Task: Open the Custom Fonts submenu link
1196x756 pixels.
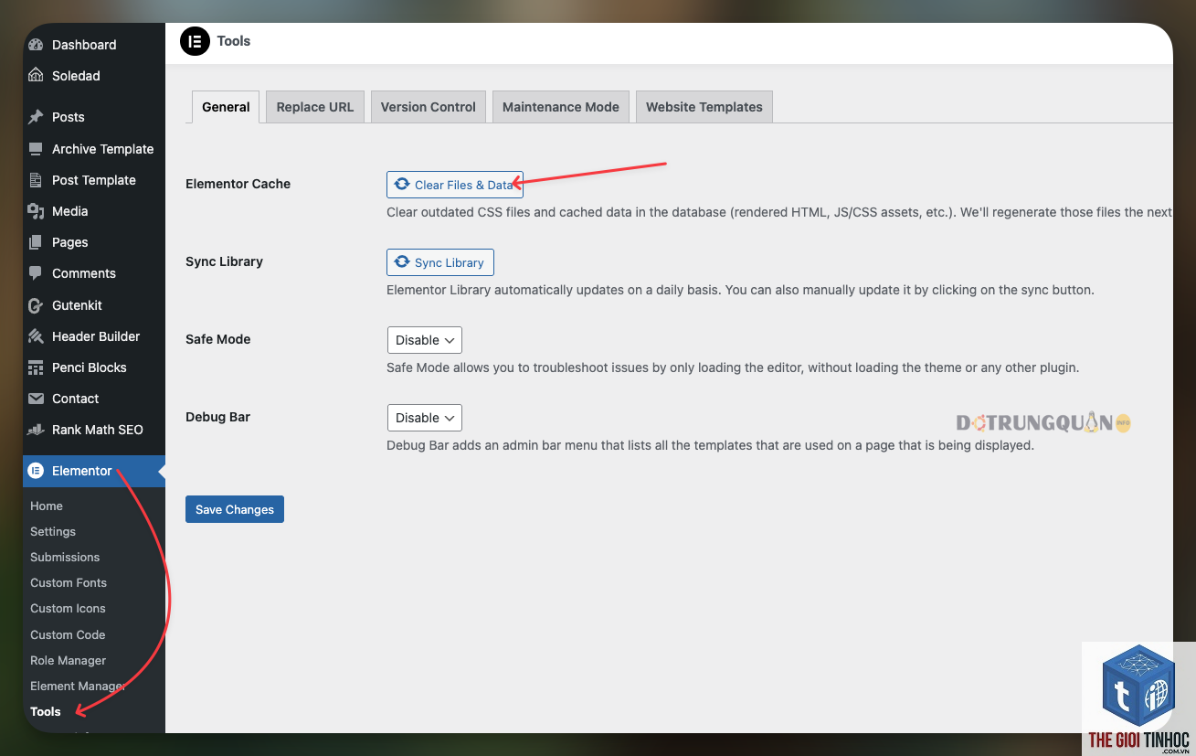Action: coord(69,582)
